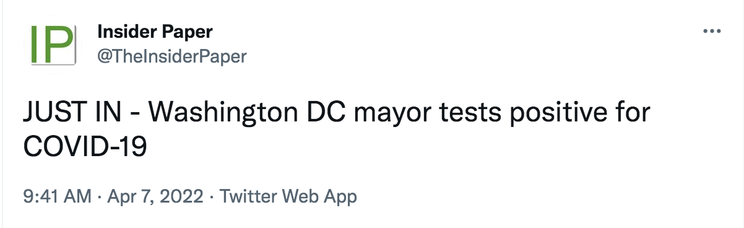This screenshot has height=228, width=744.
Task: Click the @TheInsiderPaper handle
Action: point(172,56)
